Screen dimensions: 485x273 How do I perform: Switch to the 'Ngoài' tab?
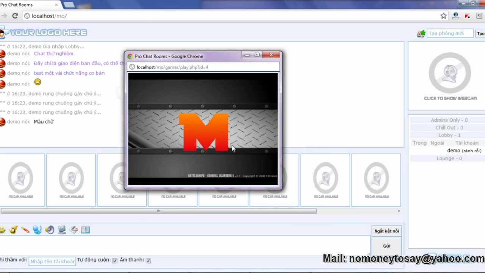(437, 143)
